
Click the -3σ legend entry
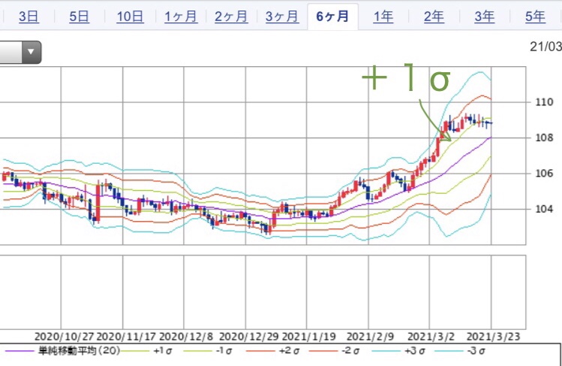tap(476, 351)
